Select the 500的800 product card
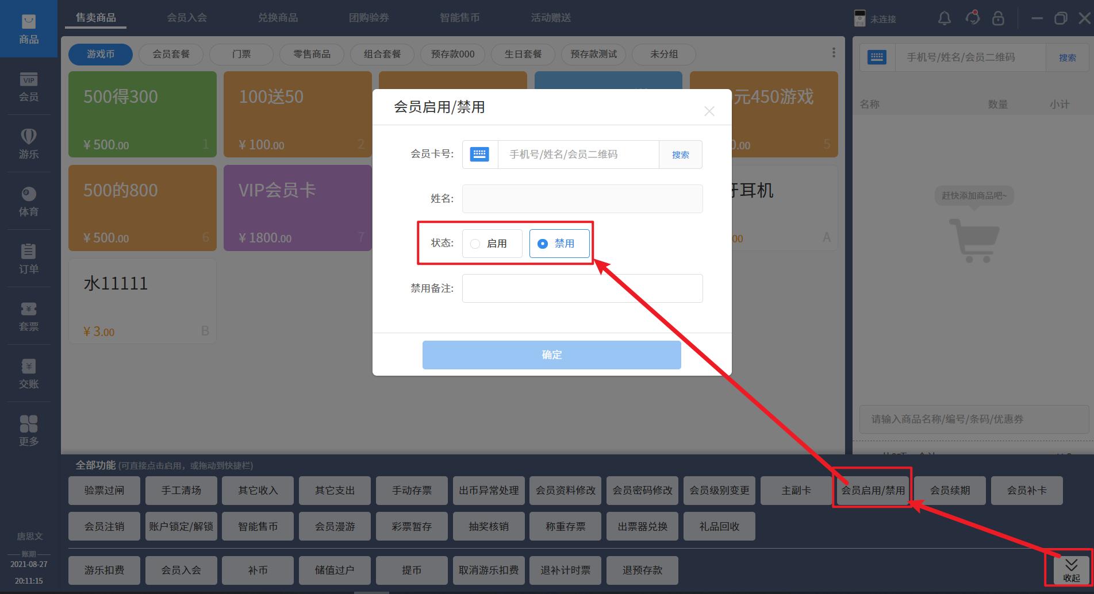This screenshot has width=1094, height=594. [x=143, y=208]
